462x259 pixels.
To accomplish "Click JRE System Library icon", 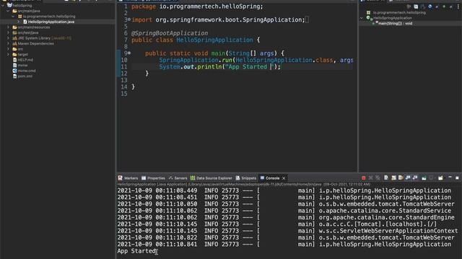I will coord(14,38).
